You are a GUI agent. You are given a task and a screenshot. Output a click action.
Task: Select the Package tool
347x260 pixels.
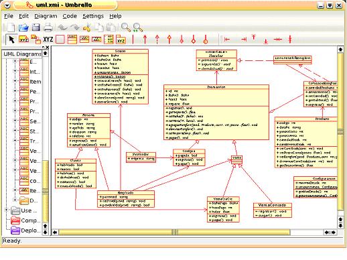click(121, 40)
